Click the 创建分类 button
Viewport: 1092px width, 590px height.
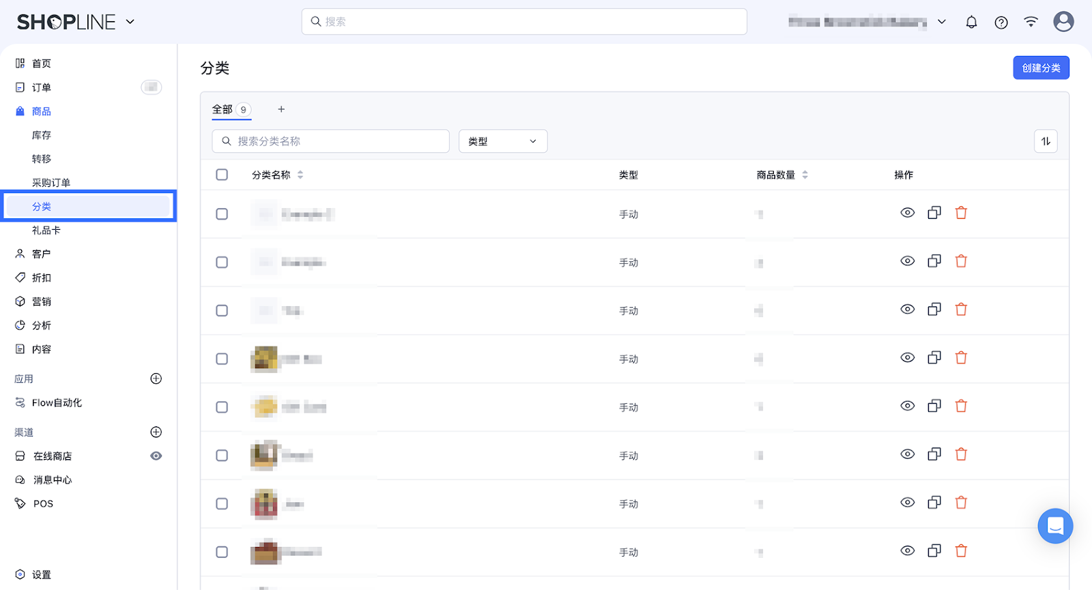[1041, 68]
